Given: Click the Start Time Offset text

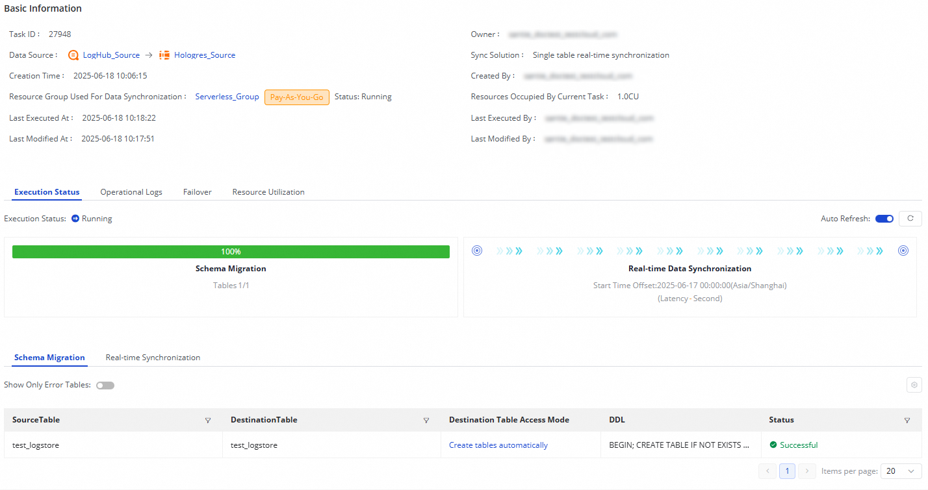Looking at the screenshot, I should tap(690, 286).
